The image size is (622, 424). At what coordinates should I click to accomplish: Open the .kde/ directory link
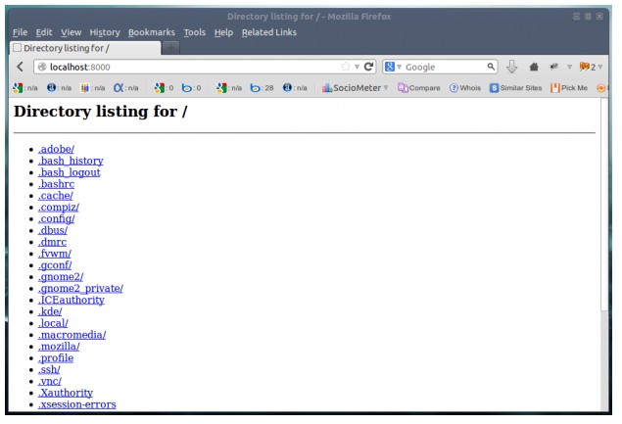tap(50, 311)
